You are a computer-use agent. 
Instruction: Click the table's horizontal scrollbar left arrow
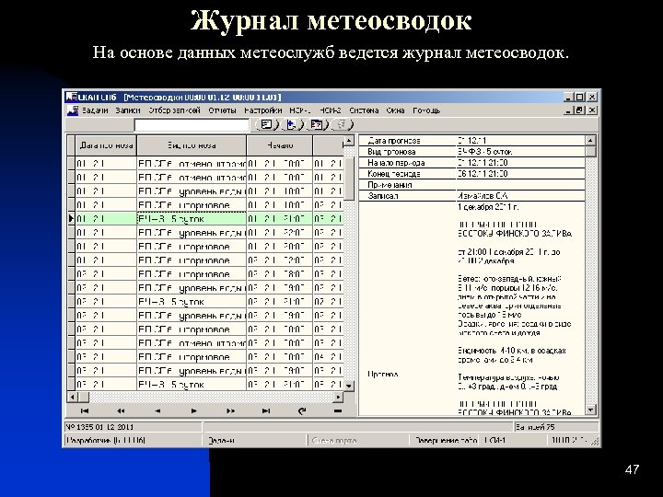(73, 397)
